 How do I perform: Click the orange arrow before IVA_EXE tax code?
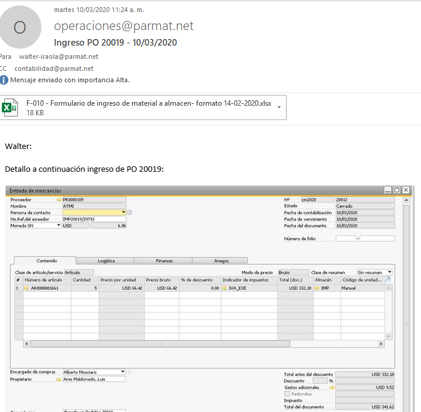point(224,288)
